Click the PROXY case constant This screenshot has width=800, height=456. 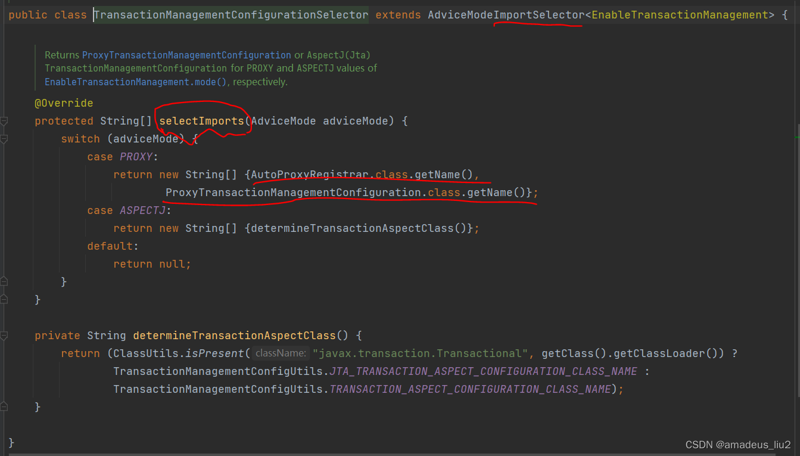coord(136,157)
